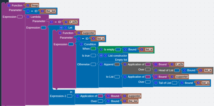Open help for Application of in Expression-1 row
Viewport: 214px width, 106px height.
click(77, 96)
